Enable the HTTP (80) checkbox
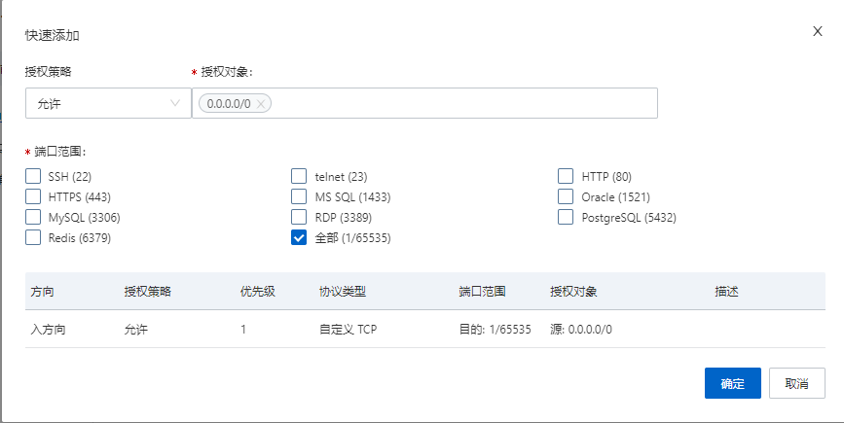The image size is (844, 423). 566,176
